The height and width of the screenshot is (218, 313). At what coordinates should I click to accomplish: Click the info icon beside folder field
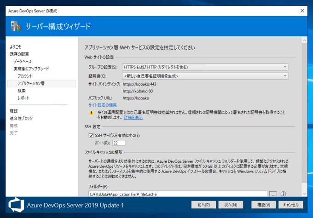tap(283, 194)
